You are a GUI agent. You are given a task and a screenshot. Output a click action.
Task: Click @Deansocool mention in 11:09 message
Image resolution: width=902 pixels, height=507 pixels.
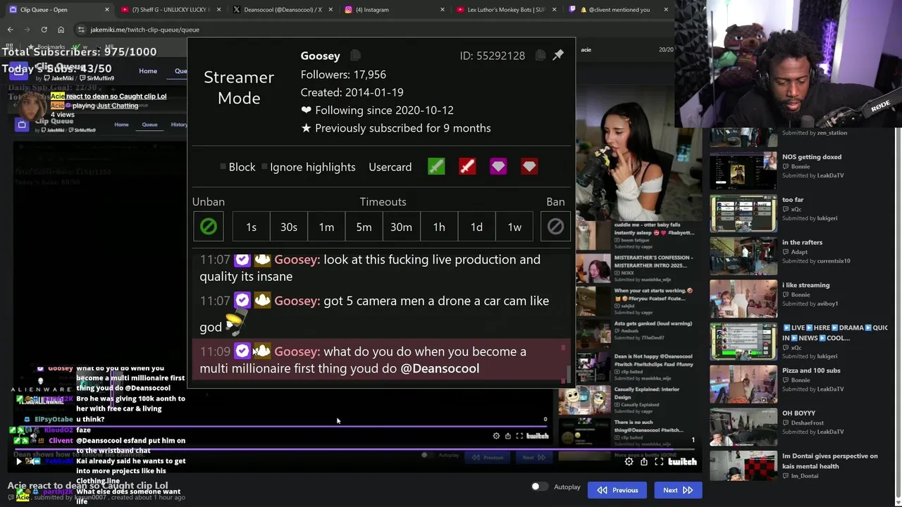click(x=440, y=368)
